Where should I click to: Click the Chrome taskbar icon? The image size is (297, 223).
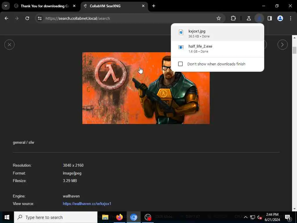tap(133, 217)
